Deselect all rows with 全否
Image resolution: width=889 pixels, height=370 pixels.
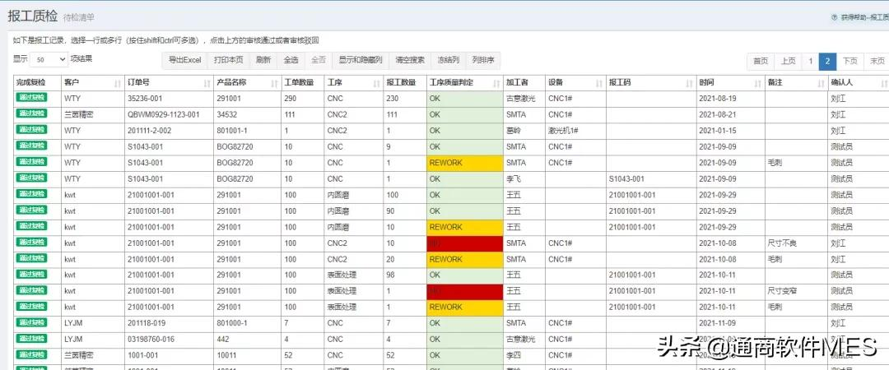(x=319, y=60)
